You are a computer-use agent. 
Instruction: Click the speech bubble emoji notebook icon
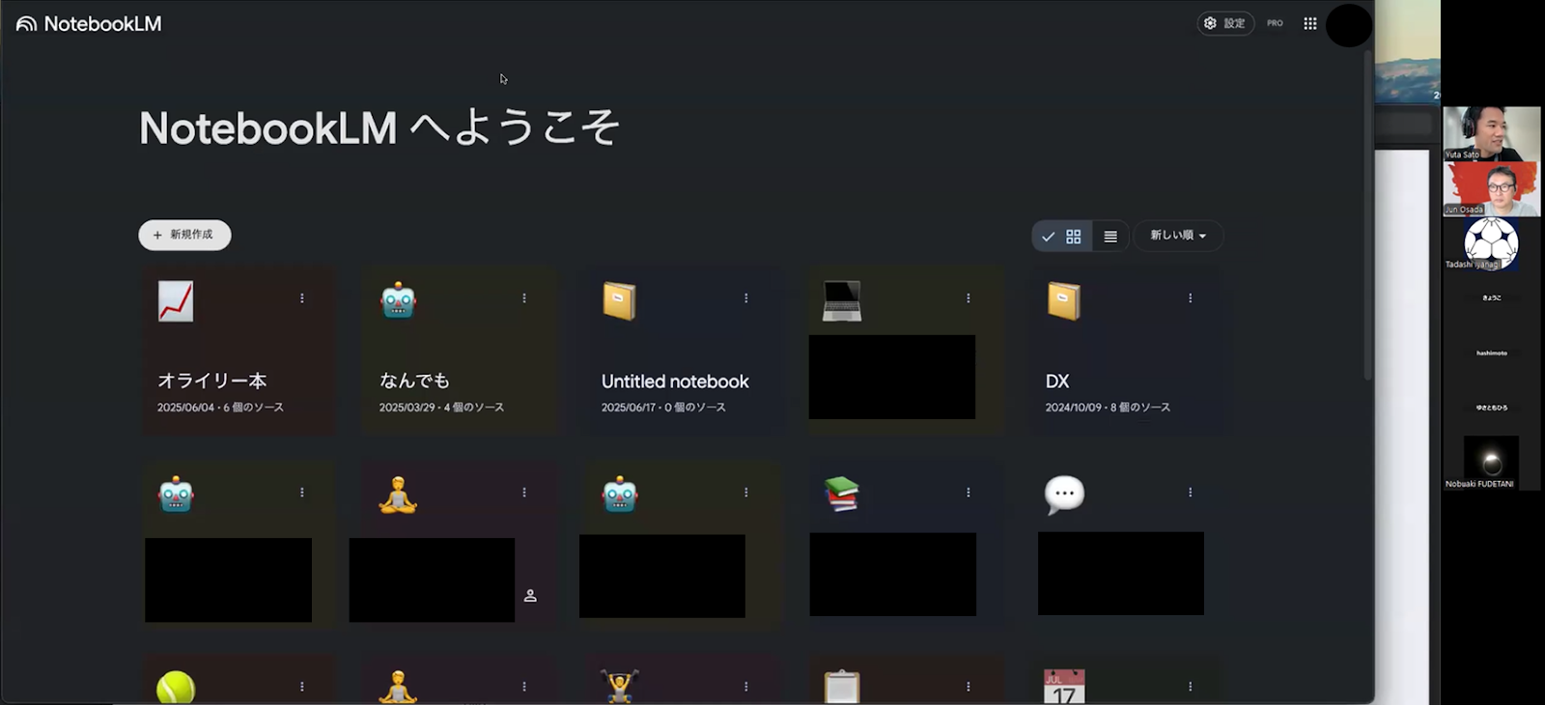tap(1064, 495)
